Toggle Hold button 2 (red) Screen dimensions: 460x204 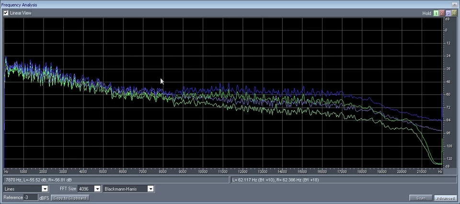(442, 13)
